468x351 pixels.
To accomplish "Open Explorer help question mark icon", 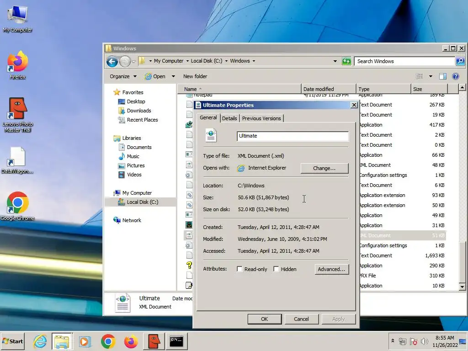I will point(456,76).
